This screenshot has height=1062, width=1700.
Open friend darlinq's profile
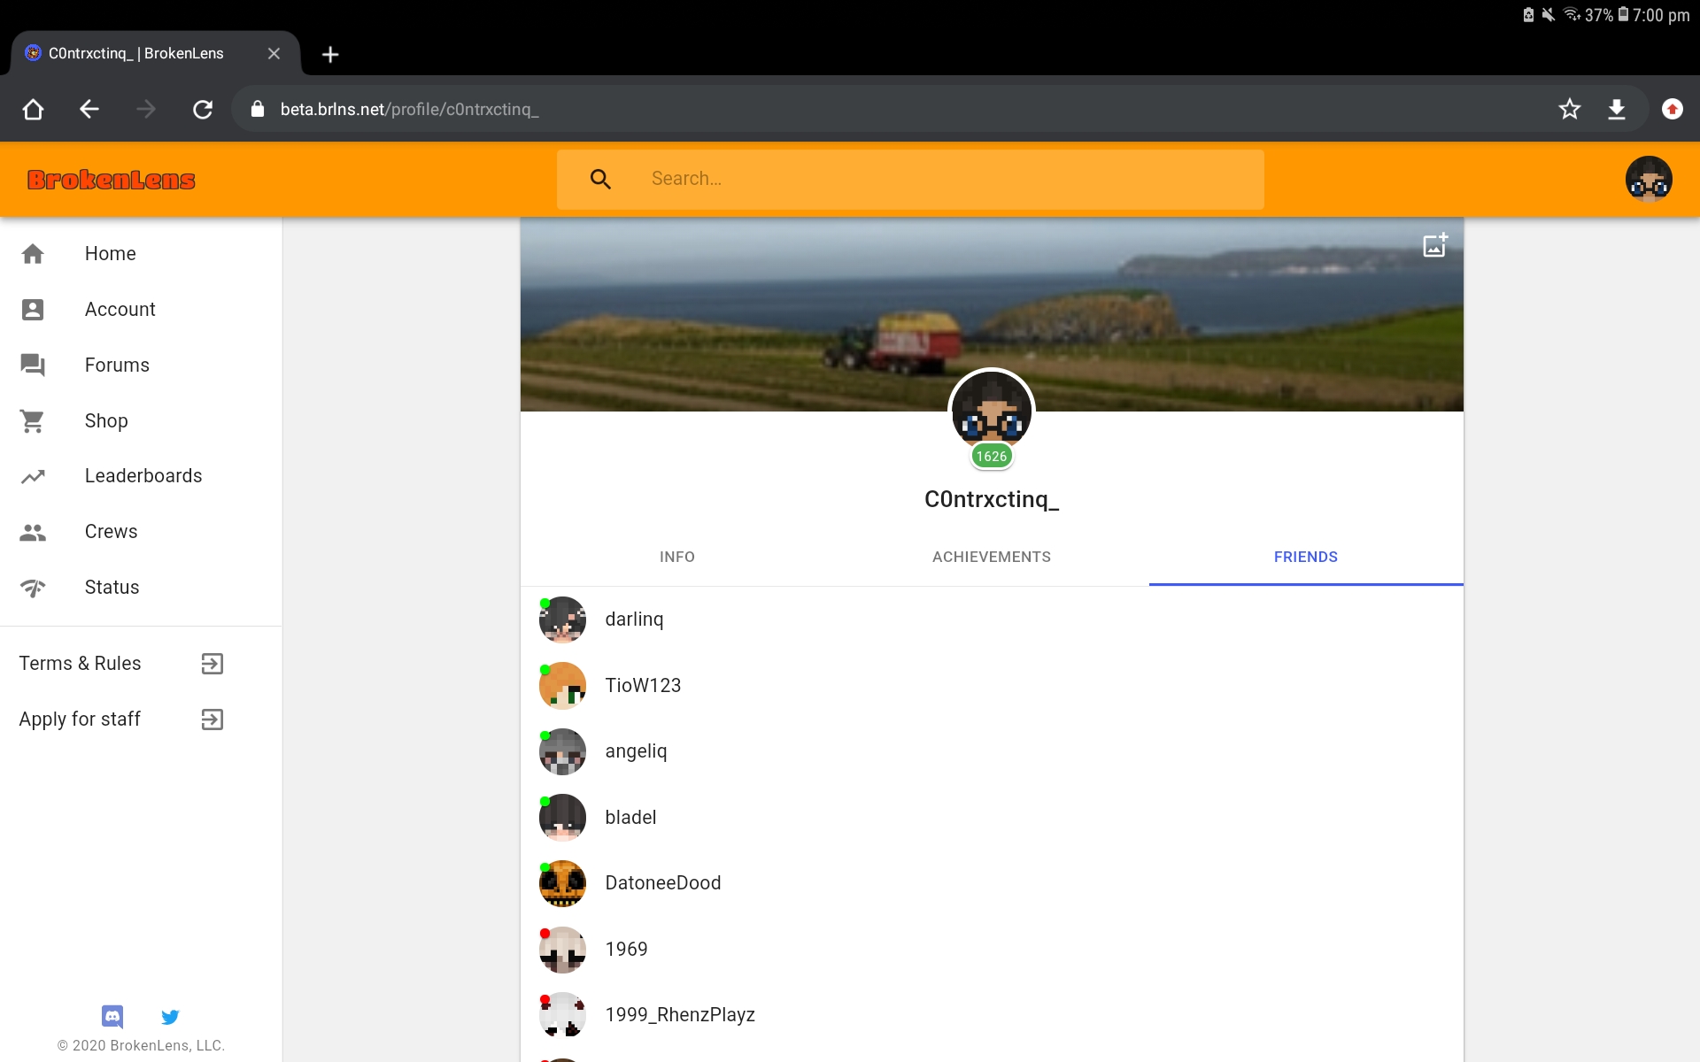click(x=992, y=619)
